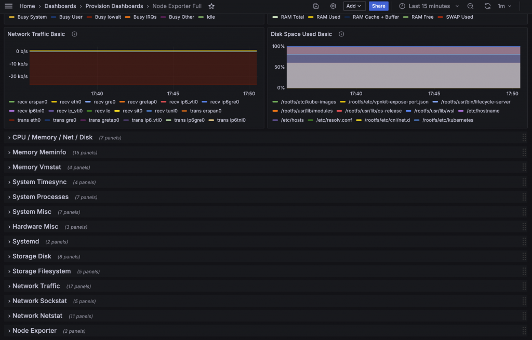
Task: Expand the Systemd row
Action: point(25,242)
